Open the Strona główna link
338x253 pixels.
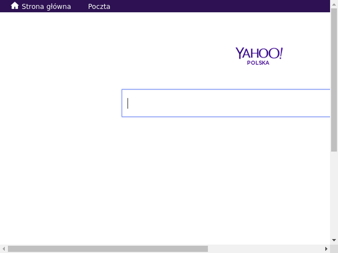point(46,7)
